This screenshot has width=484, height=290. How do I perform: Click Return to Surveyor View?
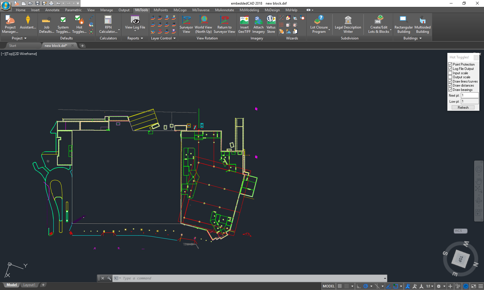(x=224, y=24)
